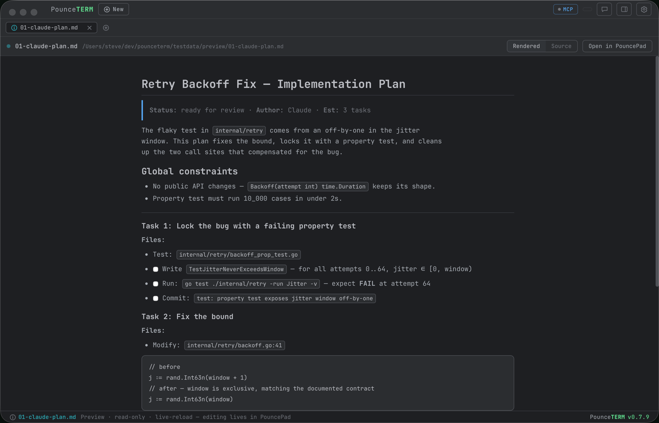This screenshot has width=659, height=423.
Task: Check the Commit task checkbox
Action: point(156,298)
